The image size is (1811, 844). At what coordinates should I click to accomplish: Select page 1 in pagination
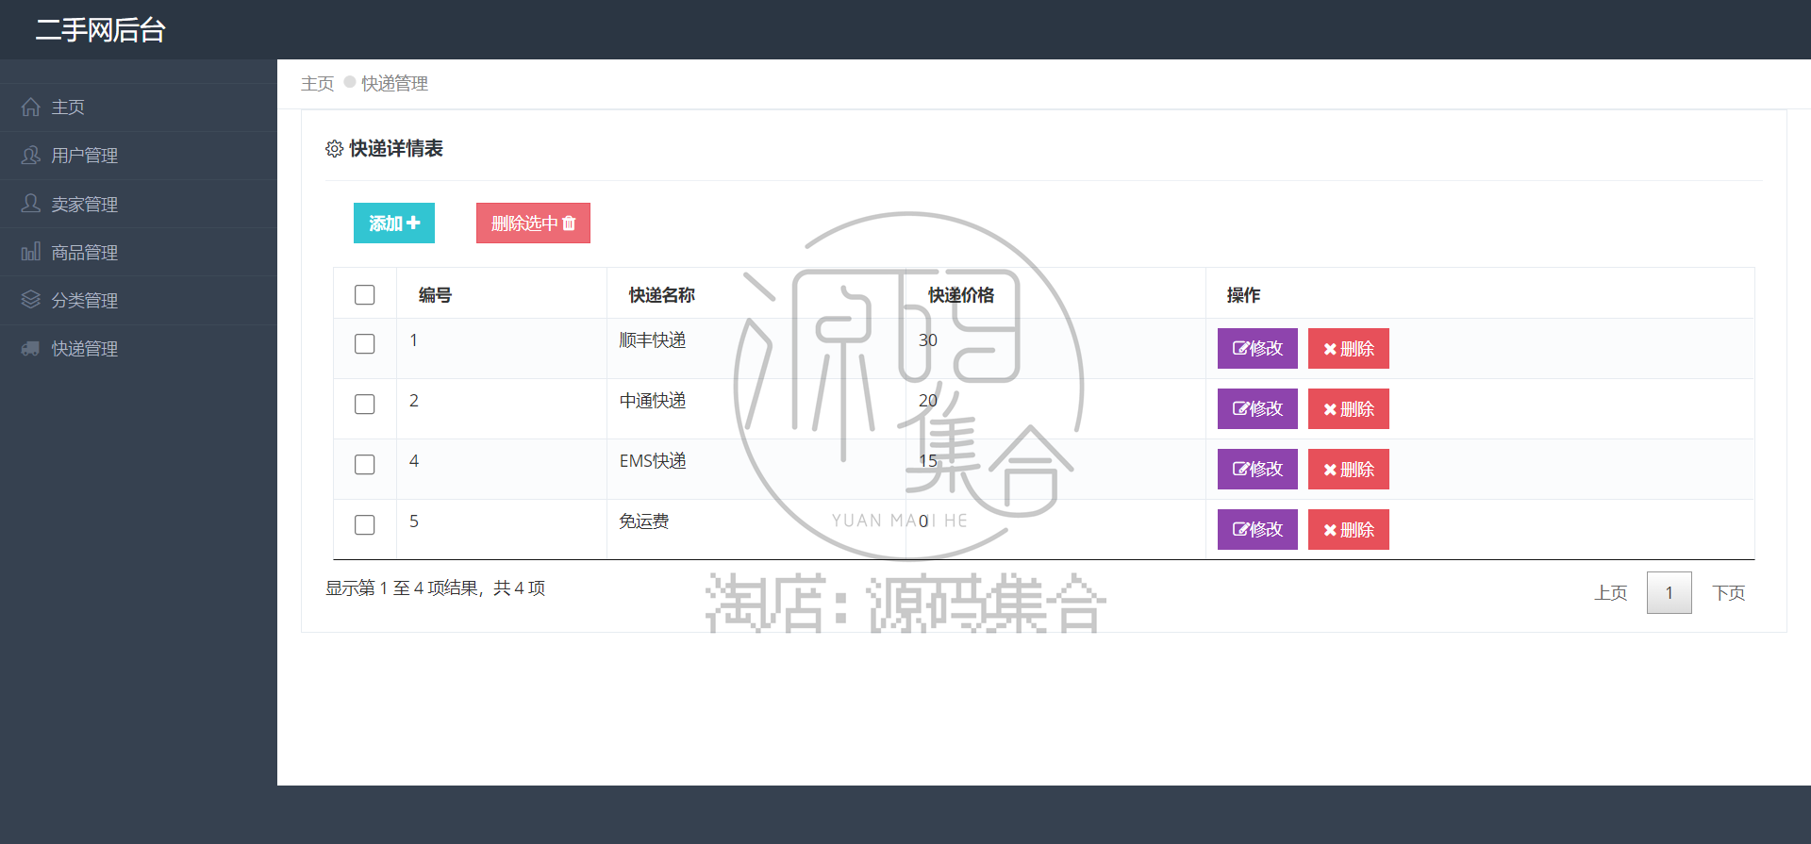coord(1670,593)
